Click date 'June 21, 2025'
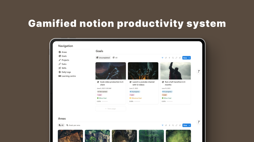The image size is (254, 142). point(134,88)
